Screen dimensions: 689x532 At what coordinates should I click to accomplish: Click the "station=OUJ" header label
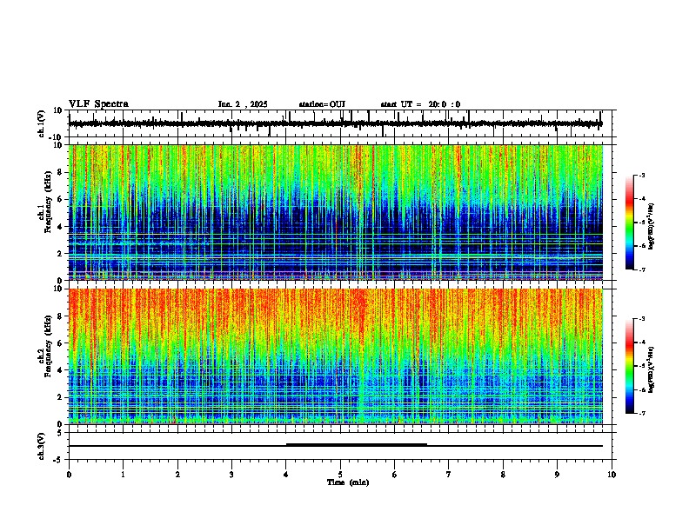coord(322,104)
